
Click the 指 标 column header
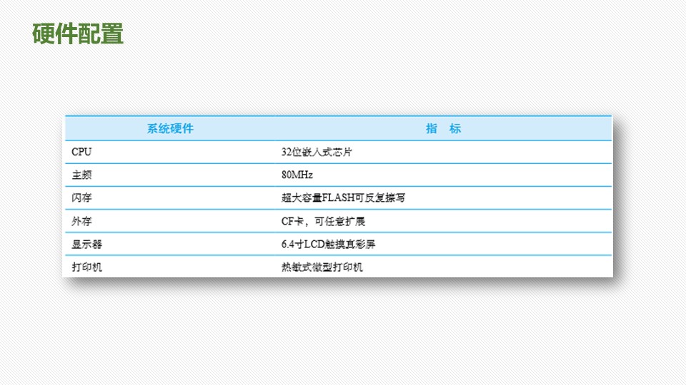pyautogui.click(x=443, y=128)
